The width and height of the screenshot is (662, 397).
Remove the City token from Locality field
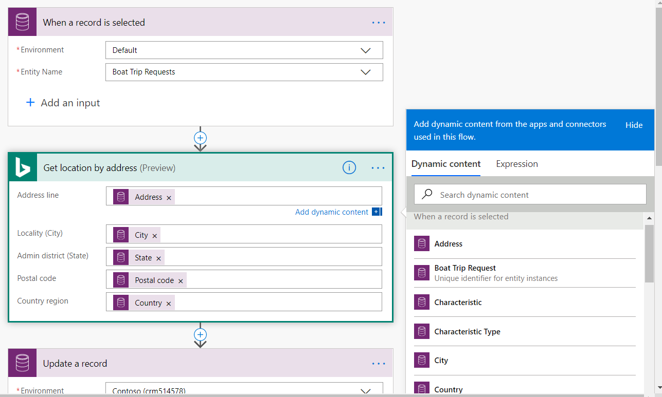(x=154, y=236)
